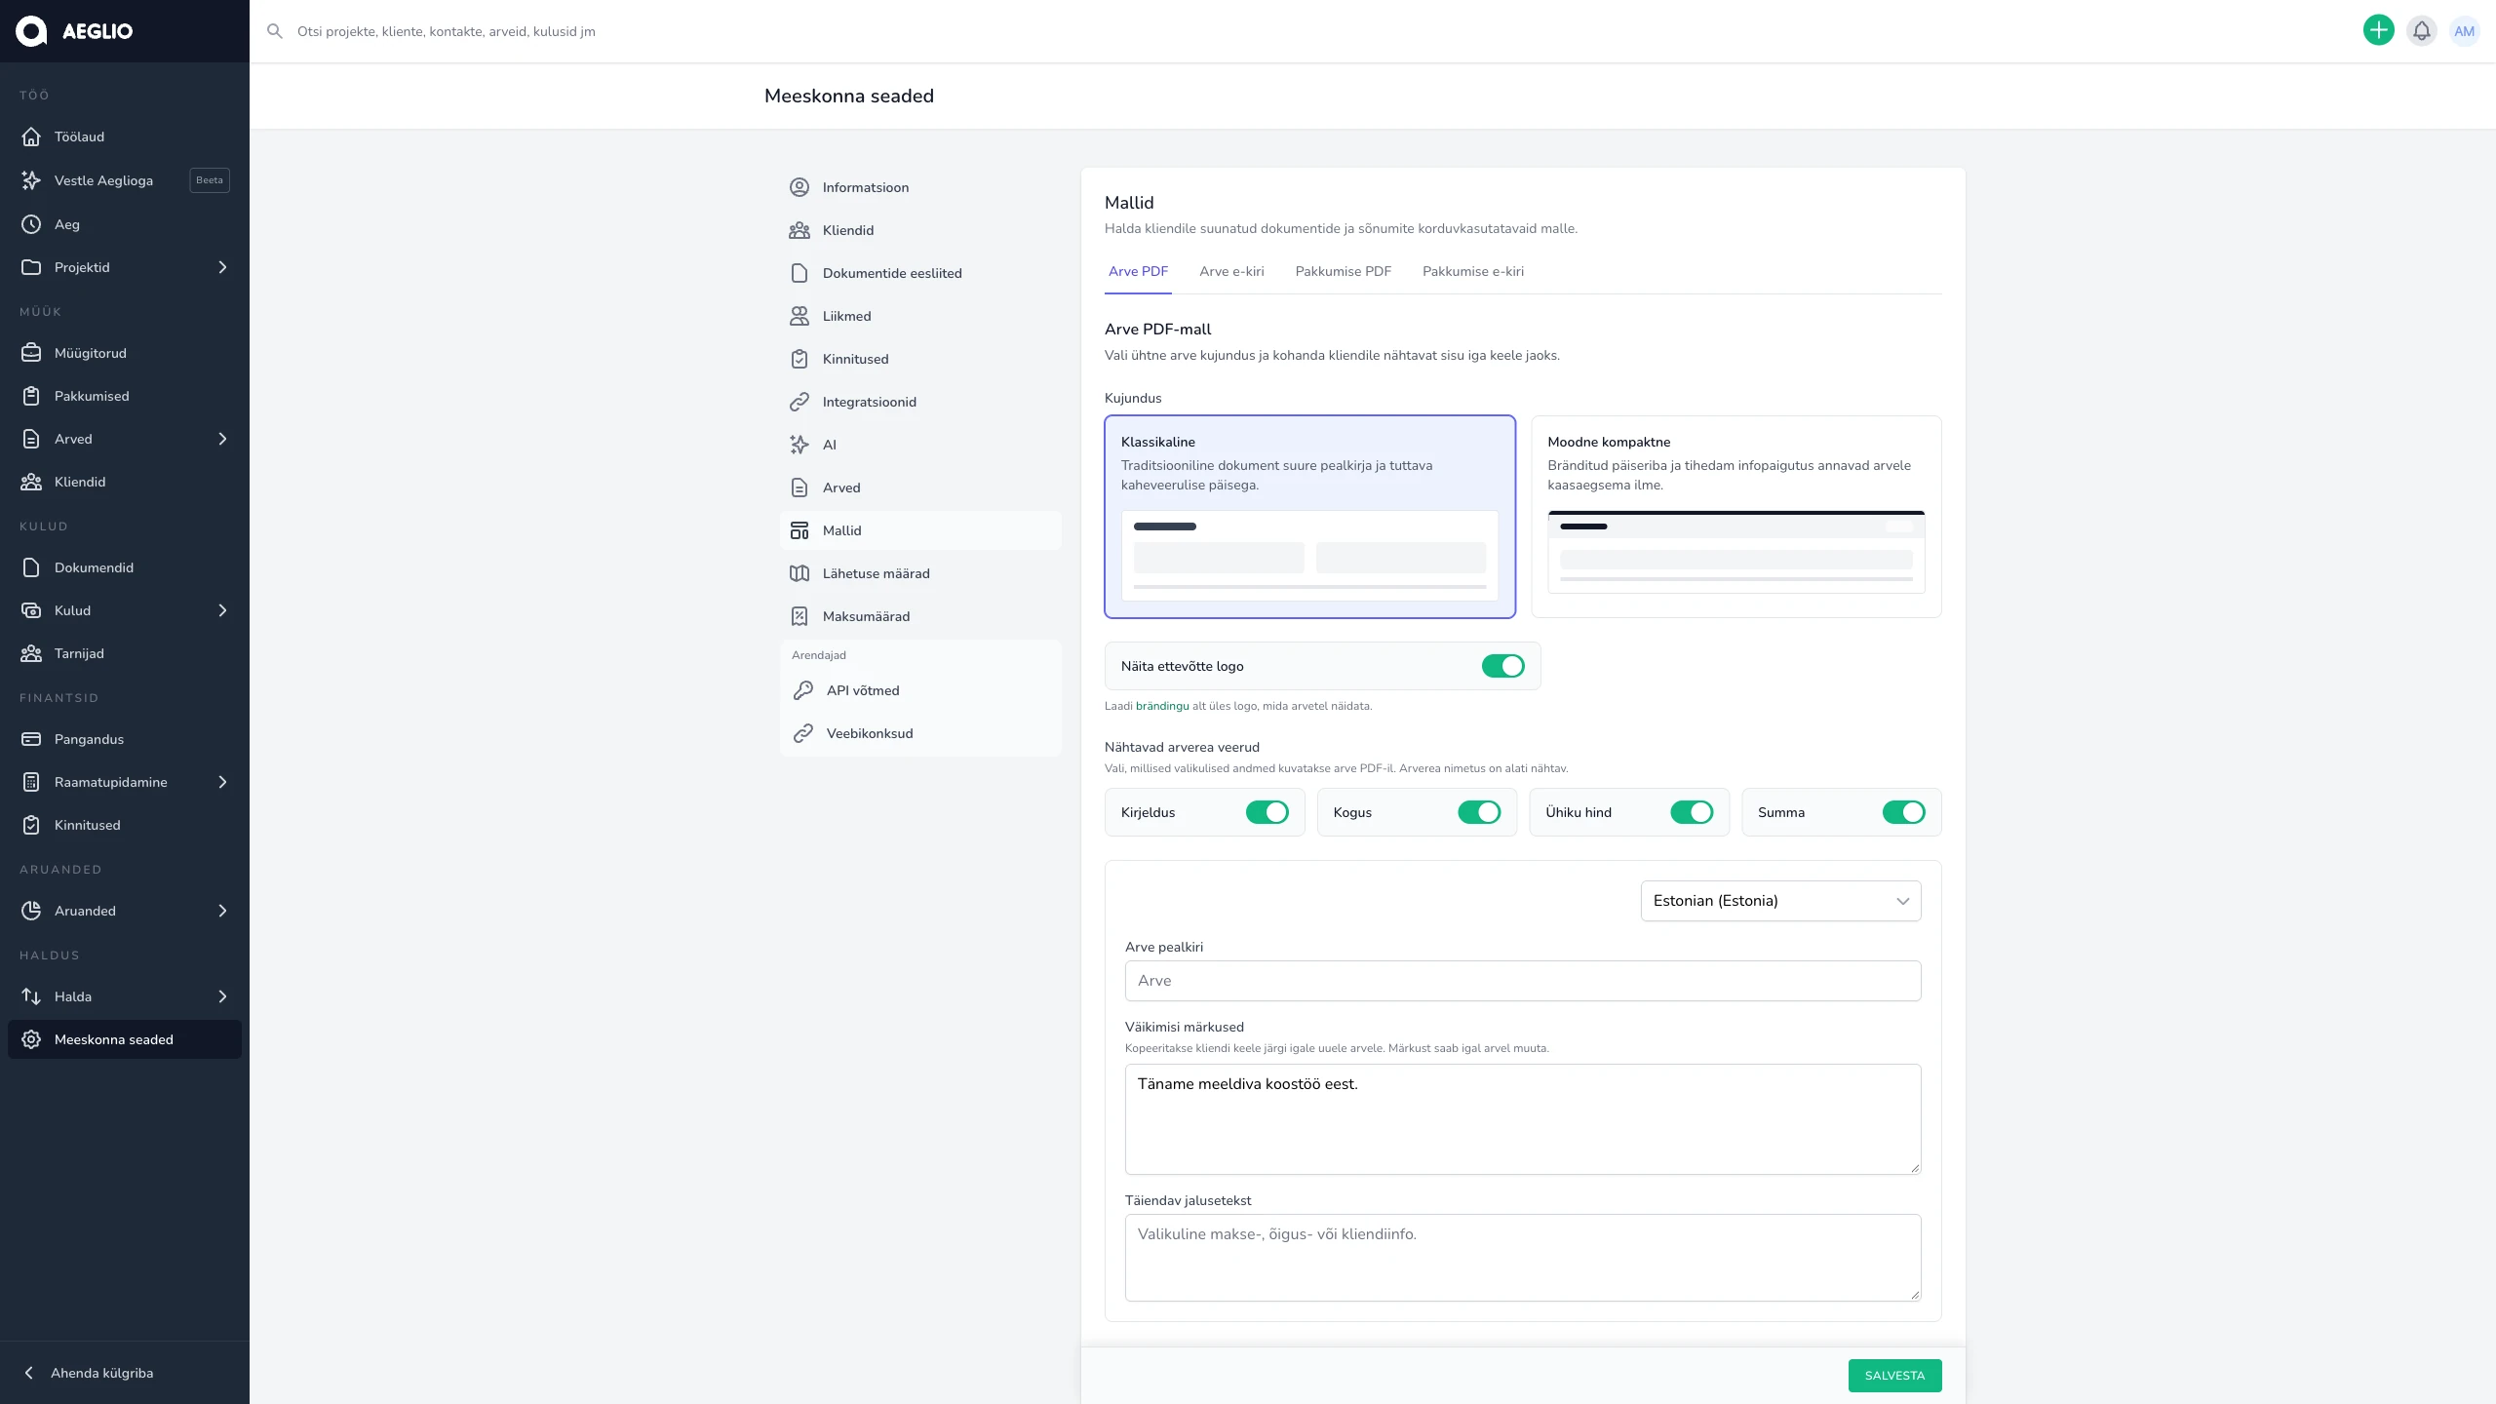Switch to the Pakkumise e-kiri tab

pos(1472,271)
